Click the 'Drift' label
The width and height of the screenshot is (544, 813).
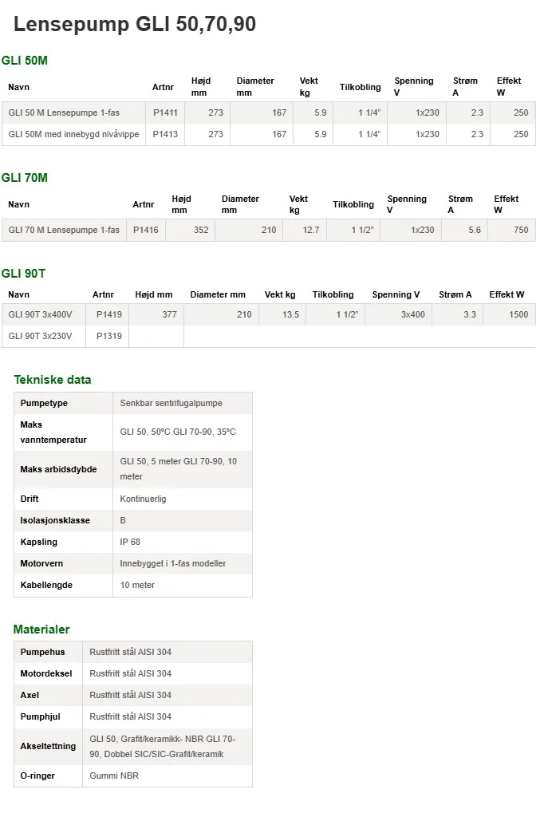click(x=30, y=499)
